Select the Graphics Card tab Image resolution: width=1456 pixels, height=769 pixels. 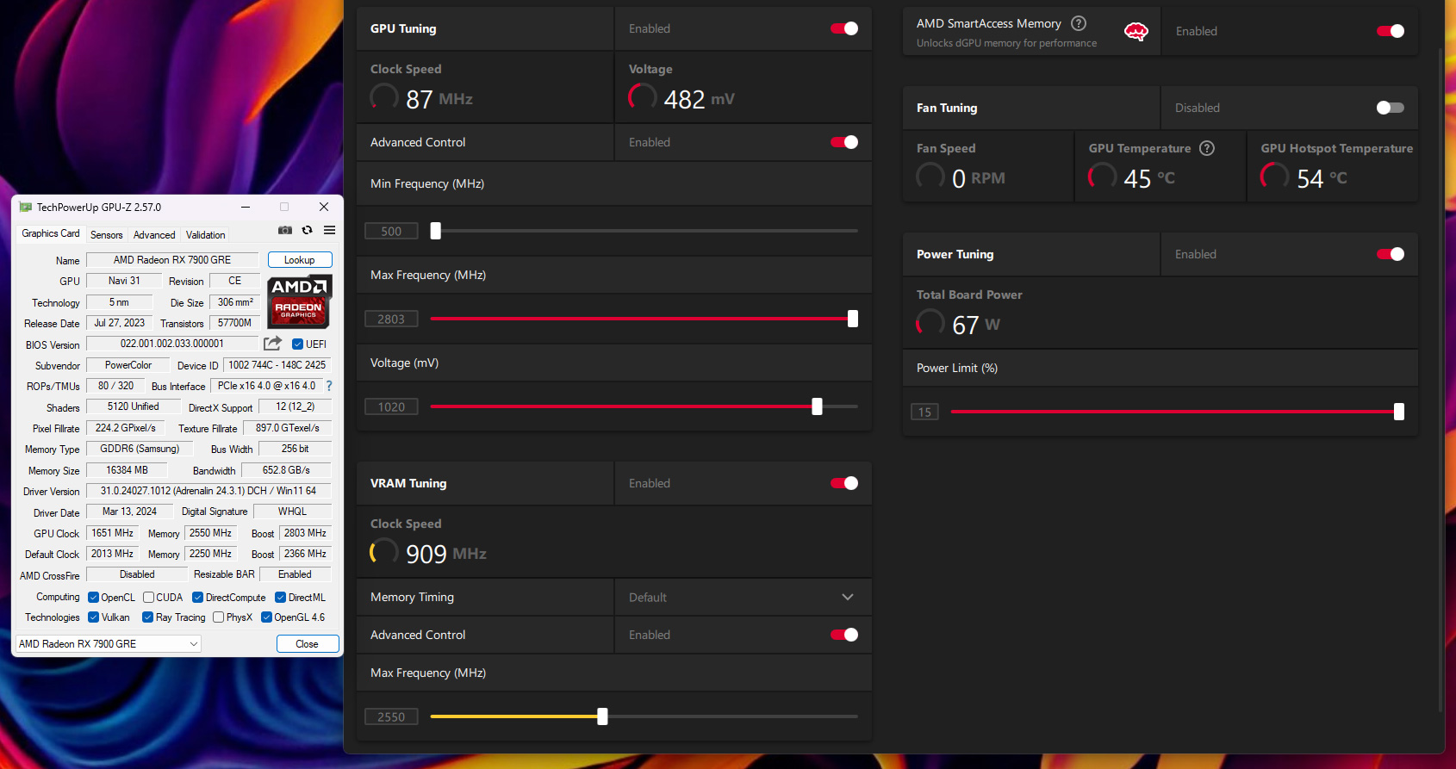click(51, 233)
